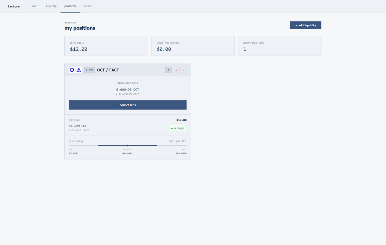
Task: Click the FACT token blocks icon
Action: [x=79, y=70]
